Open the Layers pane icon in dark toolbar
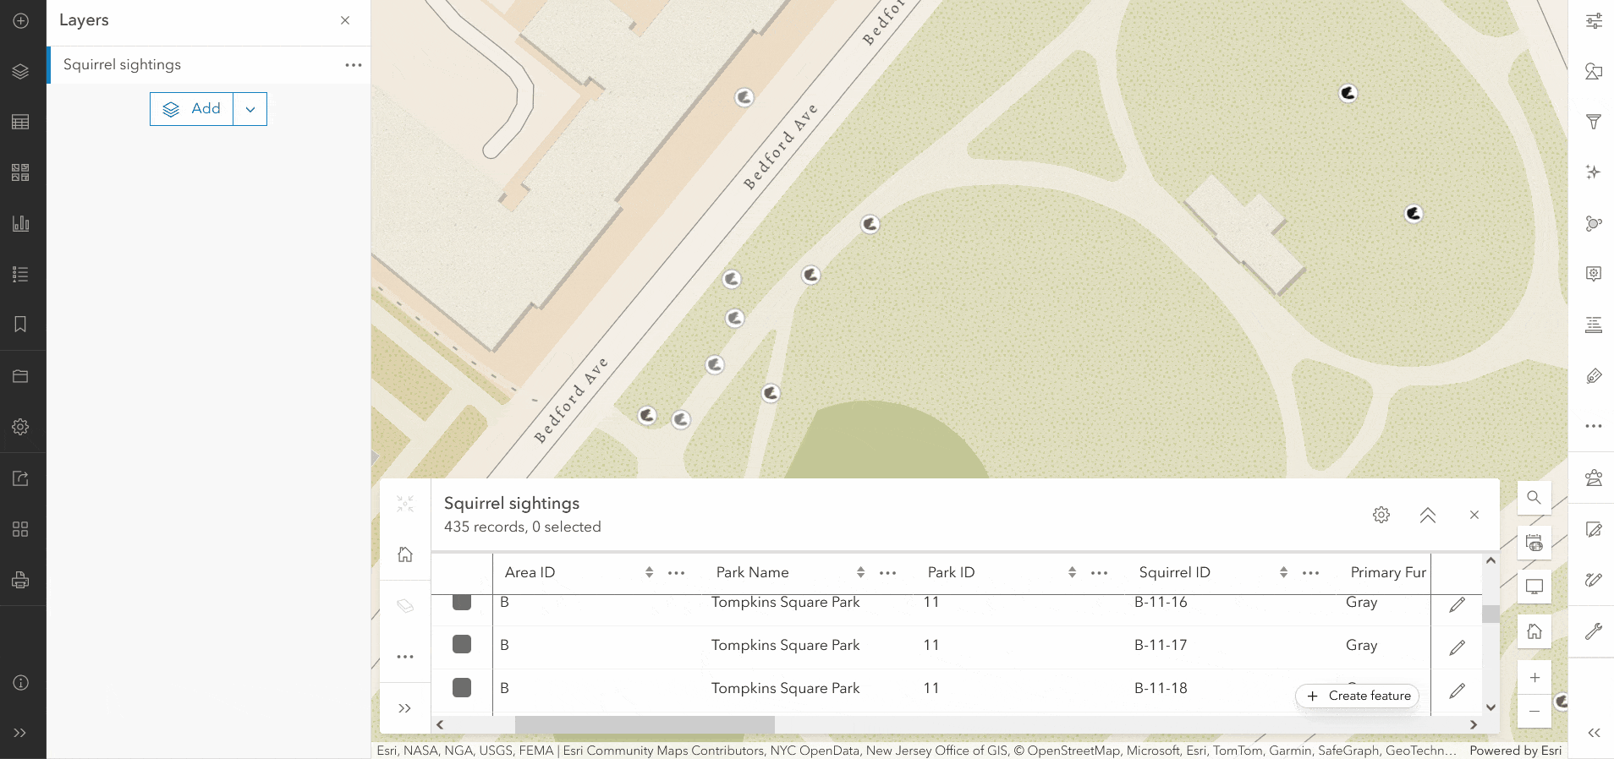The image size is (1614, 759). point(21,72)
